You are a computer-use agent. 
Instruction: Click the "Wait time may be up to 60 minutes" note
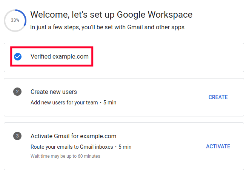click(x=65, y=156)
